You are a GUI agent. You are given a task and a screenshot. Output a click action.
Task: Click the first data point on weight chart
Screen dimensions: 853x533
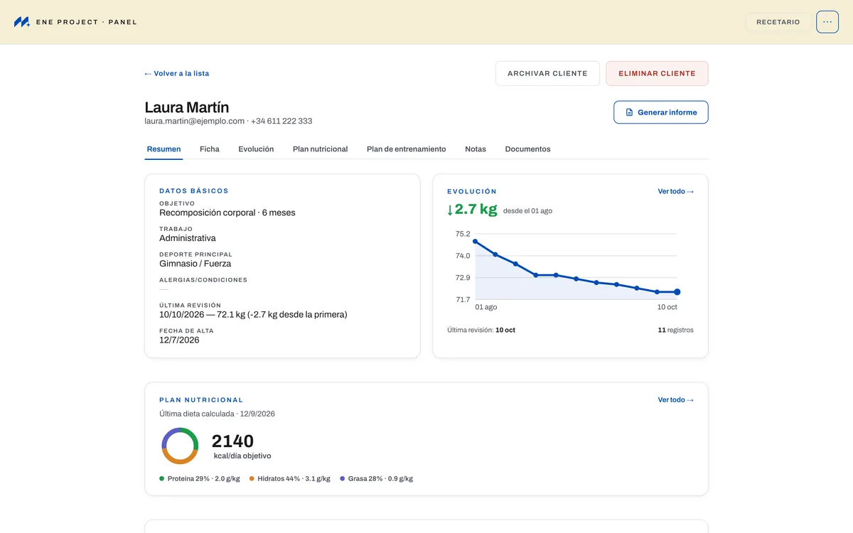475,242
